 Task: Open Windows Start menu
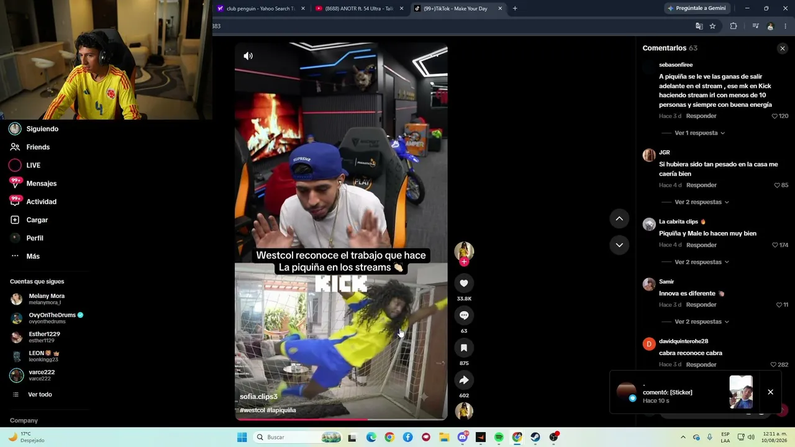point(242,437)
